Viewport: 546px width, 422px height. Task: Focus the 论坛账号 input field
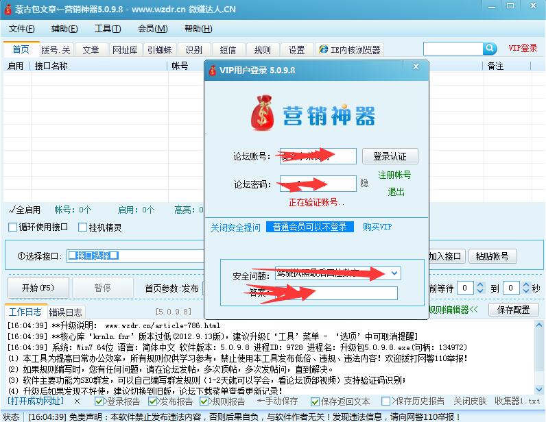click(x=318, y=156)
